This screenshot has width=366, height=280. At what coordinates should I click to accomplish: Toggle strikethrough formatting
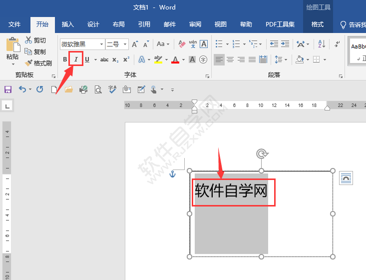104,60
